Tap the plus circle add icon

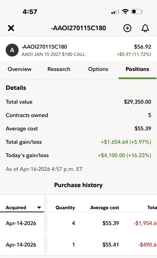127,28
